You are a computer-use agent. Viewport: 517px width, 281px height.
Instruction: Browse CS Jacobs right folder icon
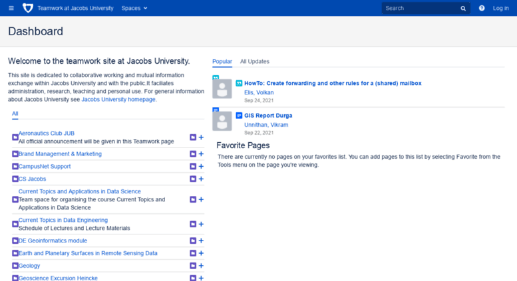click(x=193, y=179)
